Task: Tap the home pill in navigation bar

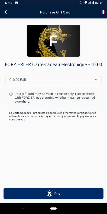Action: click(53, 208)
